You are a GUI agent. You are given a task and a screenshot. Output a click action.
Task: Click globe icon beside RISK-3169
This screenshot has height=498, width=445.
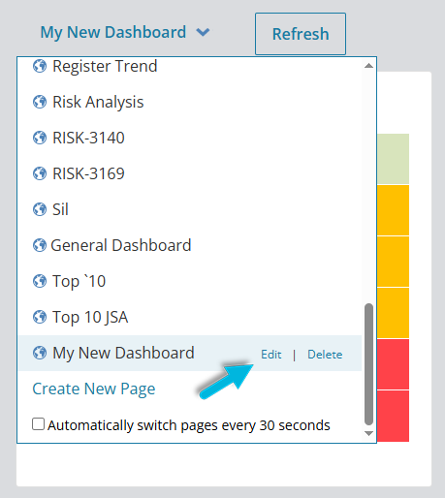pos(40,173)
